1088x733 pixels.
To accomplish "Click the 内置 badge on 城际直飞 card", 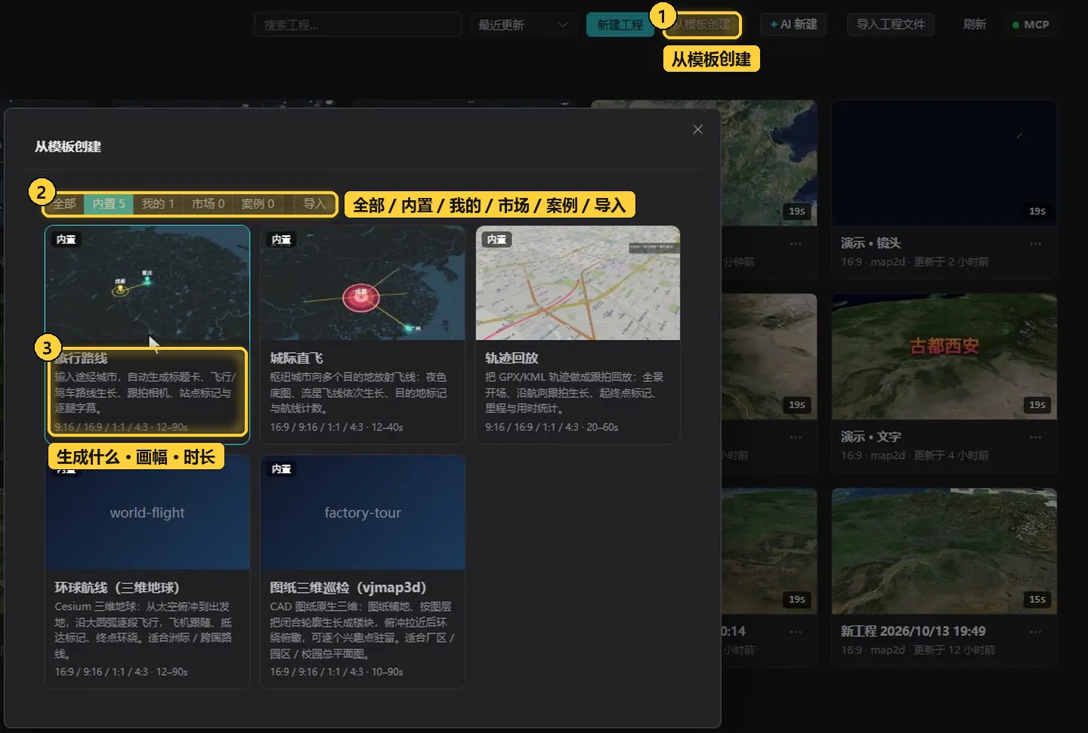I will click(x=282, y=240).
